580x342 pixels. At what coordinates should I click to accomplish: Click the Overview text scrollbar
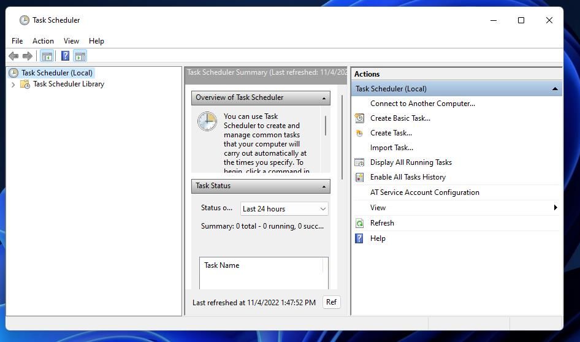[x=325, y=126]
